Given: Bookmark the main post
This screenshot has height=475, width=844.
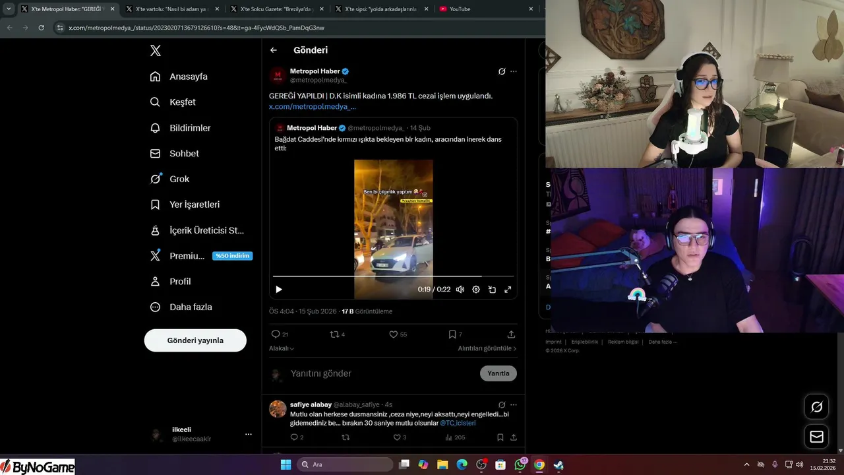Looking at the screenshot, I should [455, 334].
